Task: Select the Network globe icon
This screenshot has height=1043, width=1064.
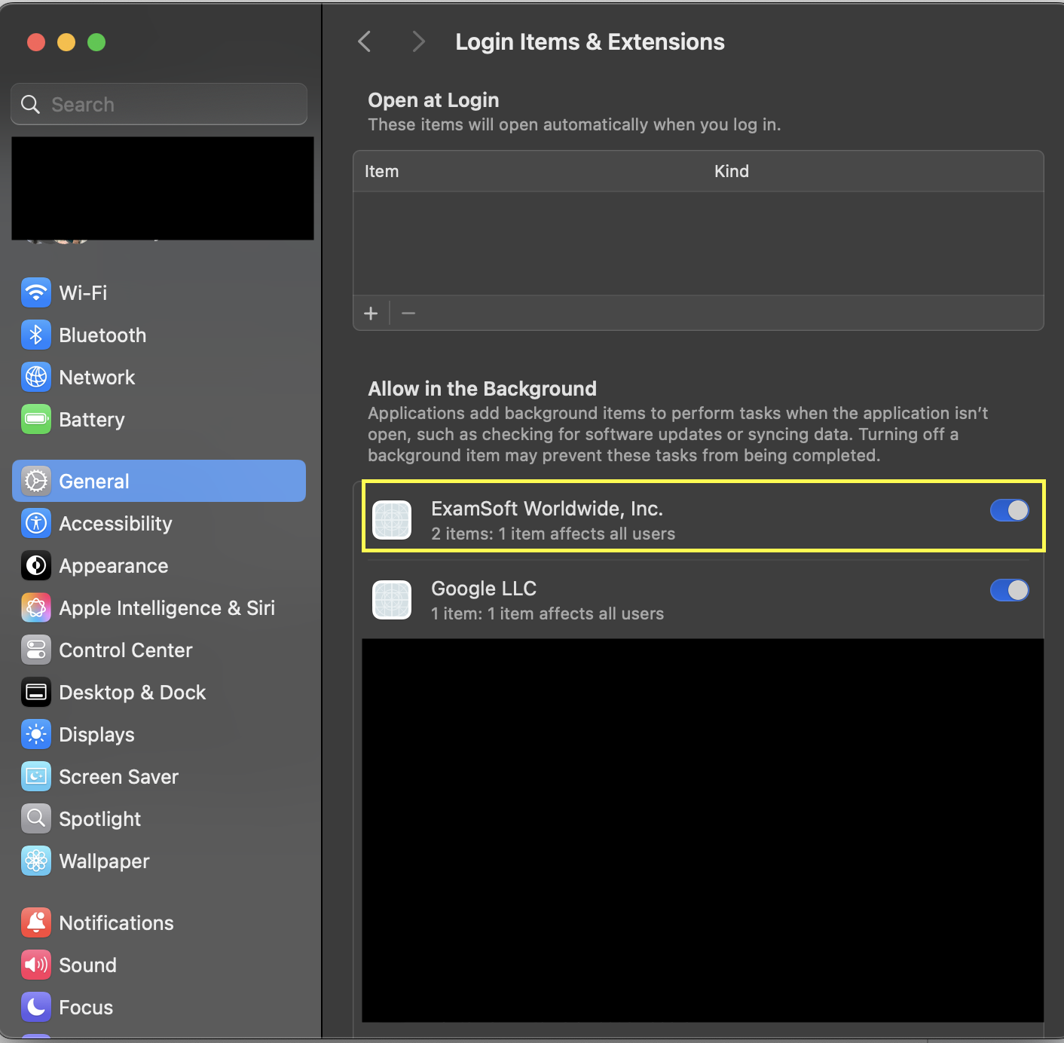Action: click(36, 377)
